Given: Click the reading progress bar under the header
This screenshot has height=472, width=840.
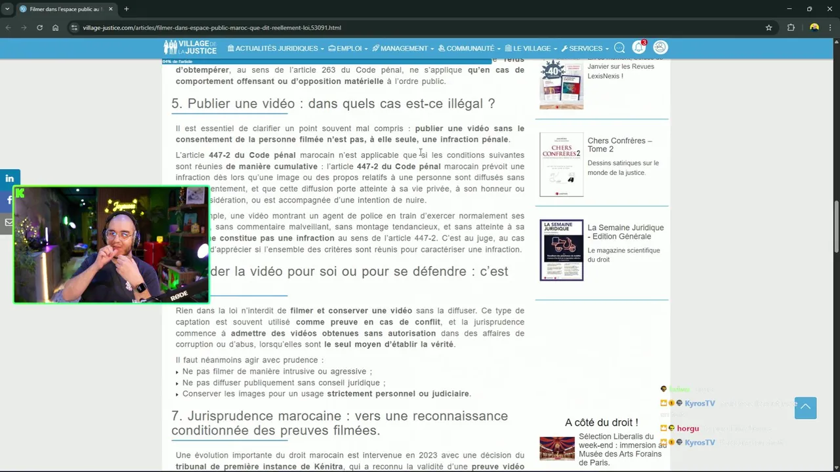Looking at the screenshot, I should (x=326, y=62).
